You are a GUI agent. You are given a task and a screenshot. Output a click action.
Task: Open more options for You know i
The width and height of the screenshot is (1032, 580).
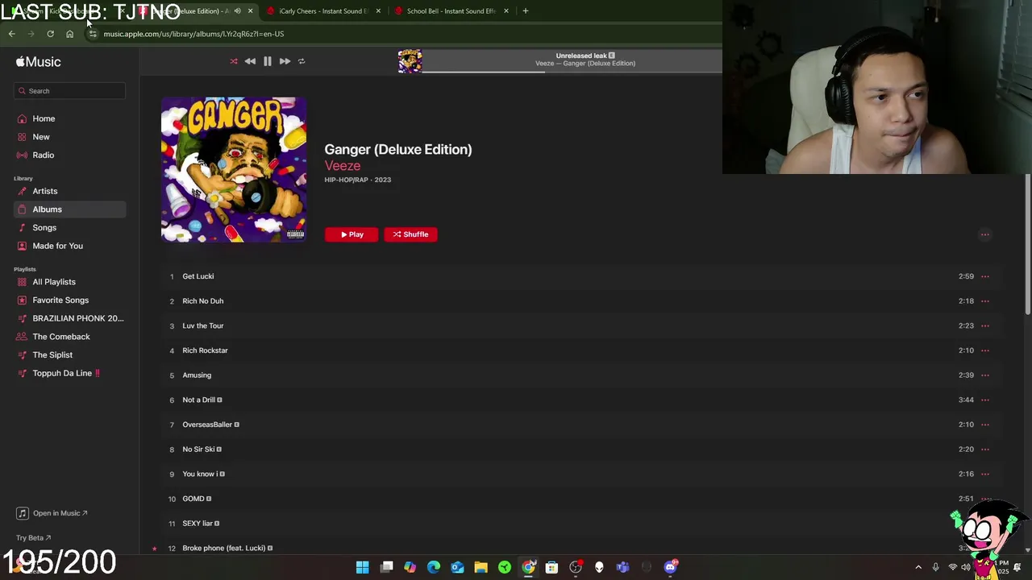click(x=984, y=474)
